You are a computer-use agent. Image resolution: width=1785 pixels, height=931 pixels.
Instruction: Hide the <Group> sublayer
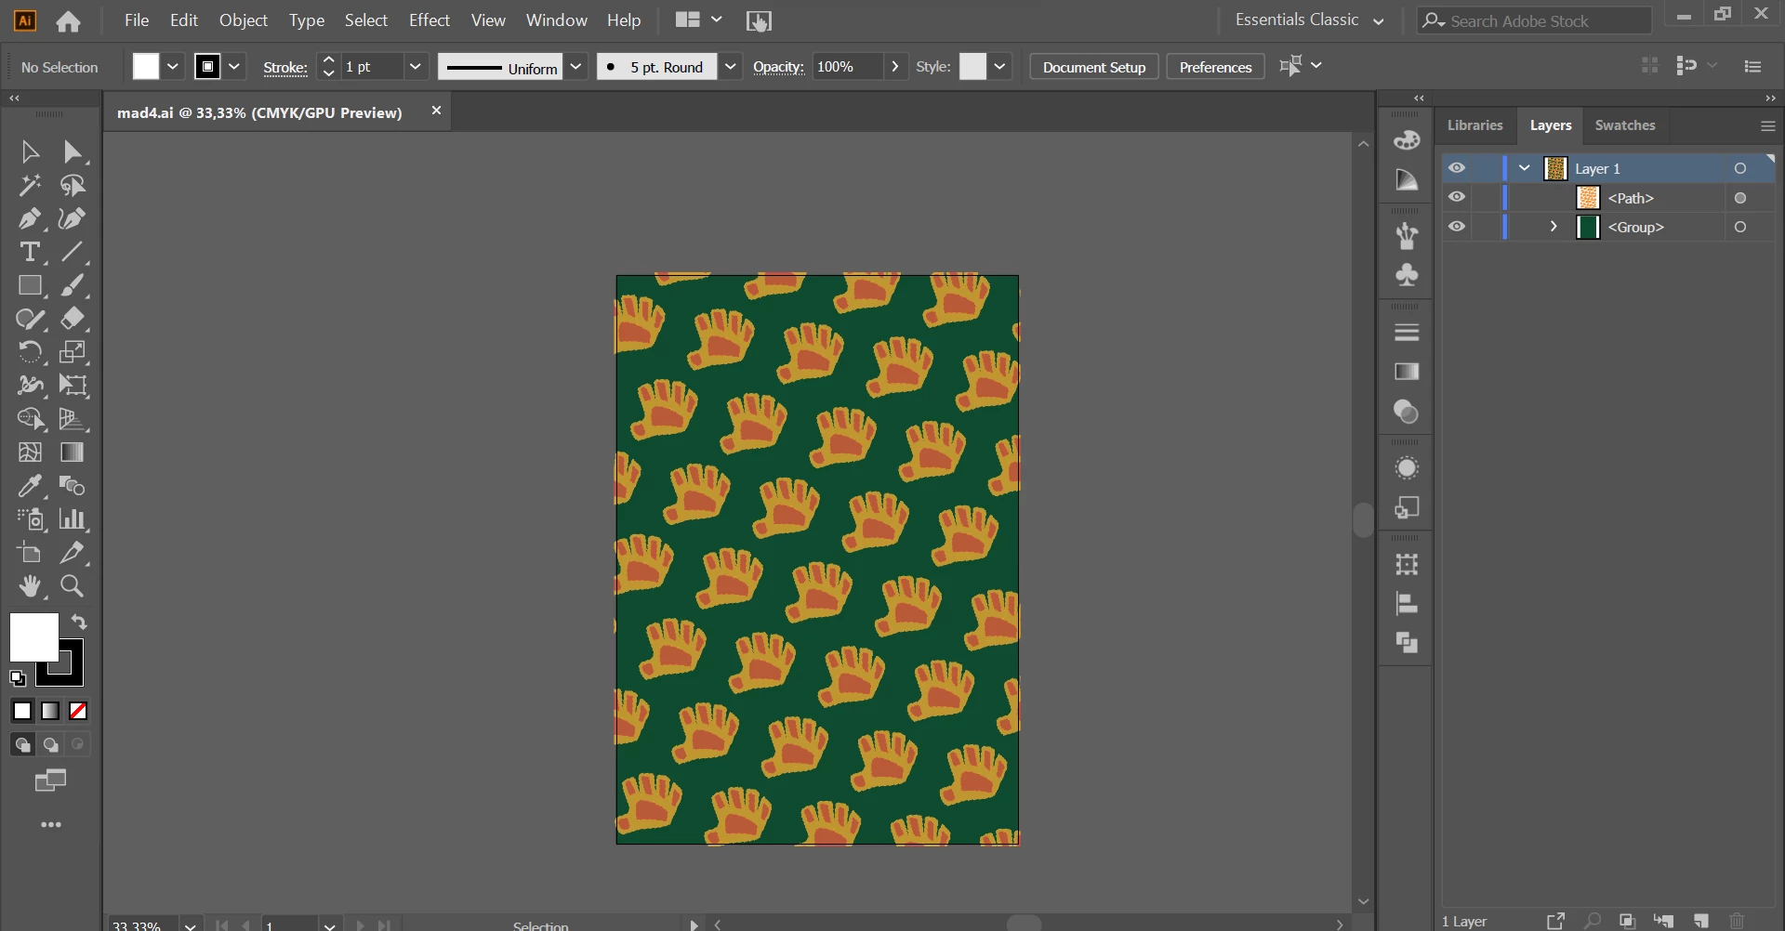tap(1457, 227)
